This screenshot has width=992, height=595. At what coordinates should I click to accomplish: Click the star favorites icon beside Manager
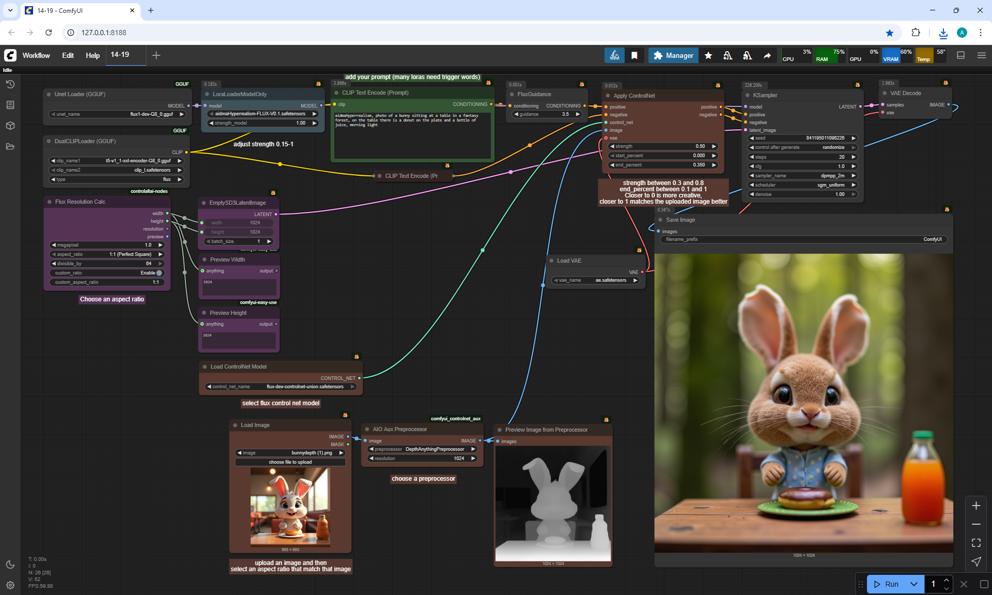[708, 55]
